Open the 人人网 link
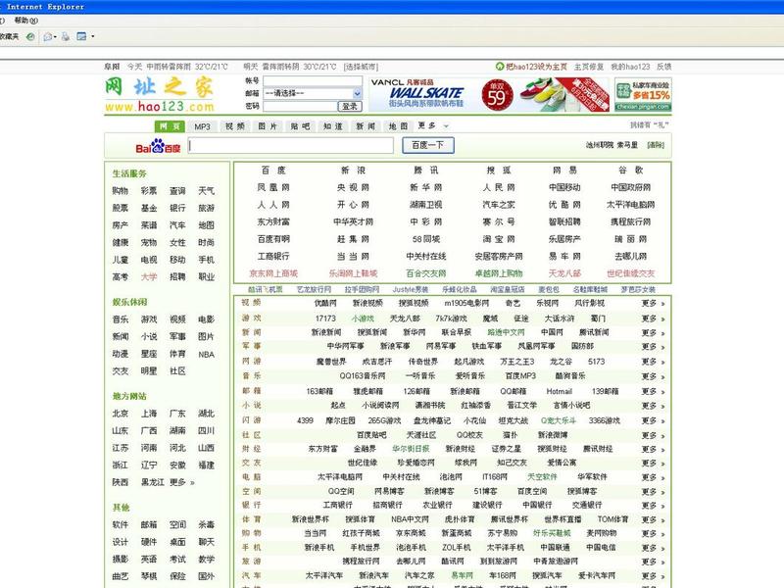The height and width of the screenshot is (588, 784). 273,205
